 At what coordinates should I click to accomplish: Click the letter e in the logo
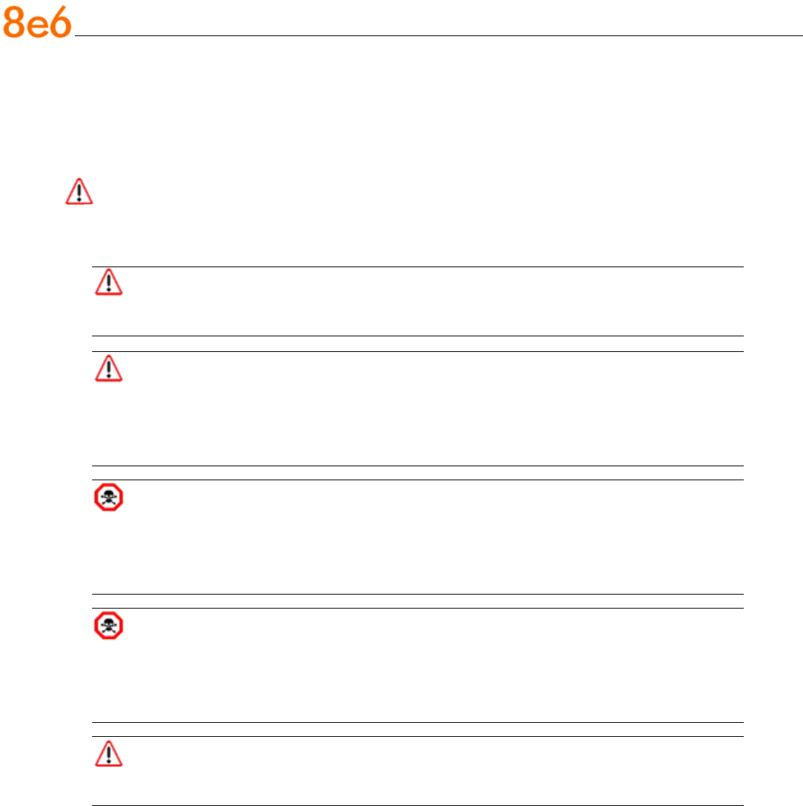[x=37, y=26]
